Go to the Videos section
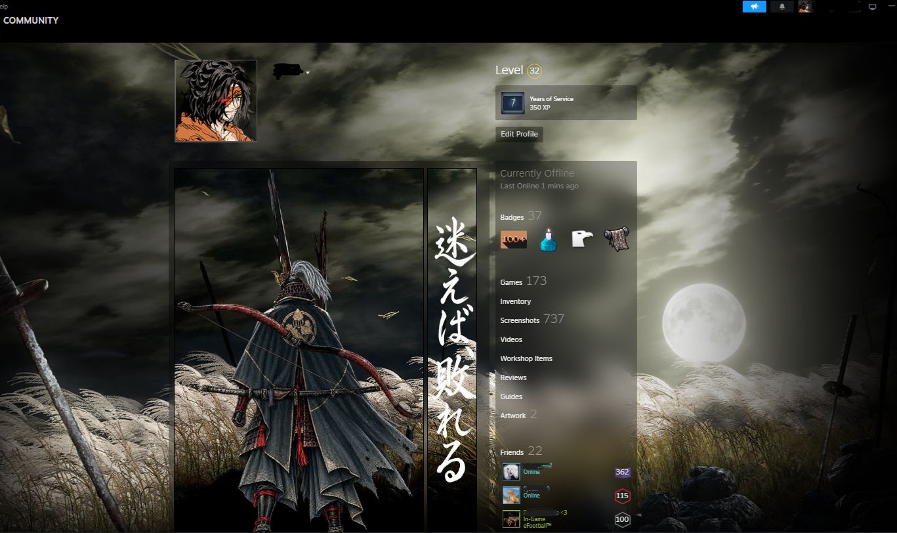Image resolution: width=897 pixels, height=533 pixels. point(511,339)
